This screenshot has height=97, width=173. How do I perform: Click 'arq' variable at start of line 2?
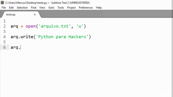tap(14, 26)
